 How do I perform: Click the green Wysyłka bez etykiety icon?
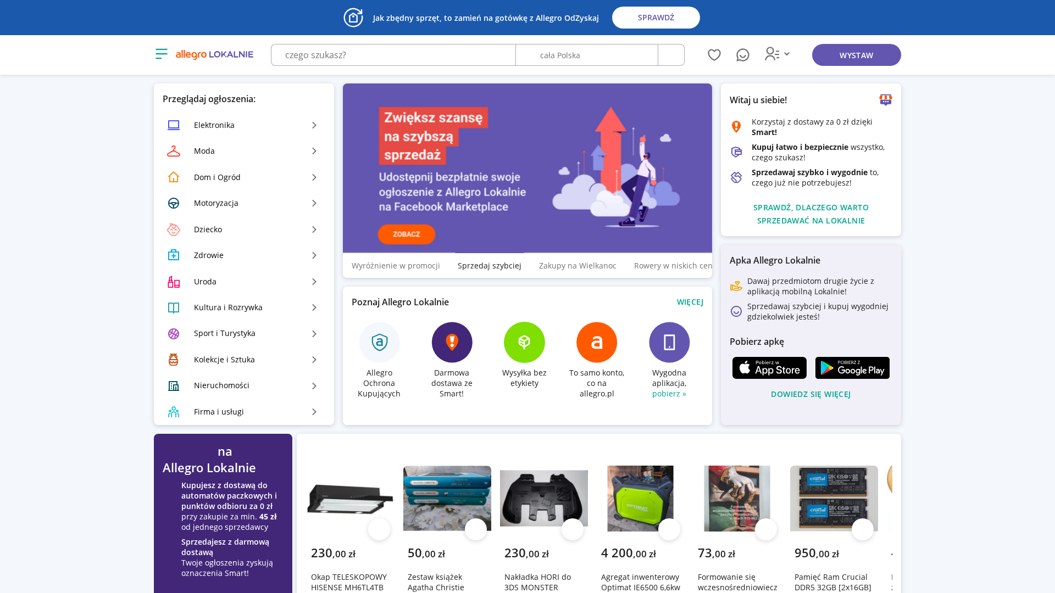(524, 343)
